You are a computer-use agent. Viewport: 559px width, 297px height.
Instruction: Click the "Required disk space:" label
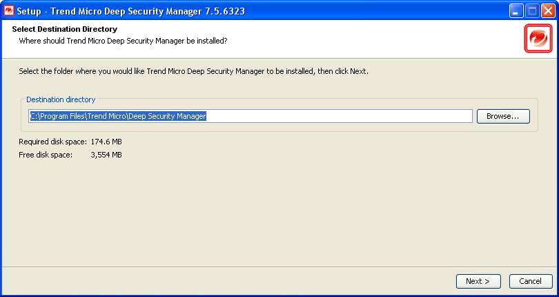click(53, 142)
